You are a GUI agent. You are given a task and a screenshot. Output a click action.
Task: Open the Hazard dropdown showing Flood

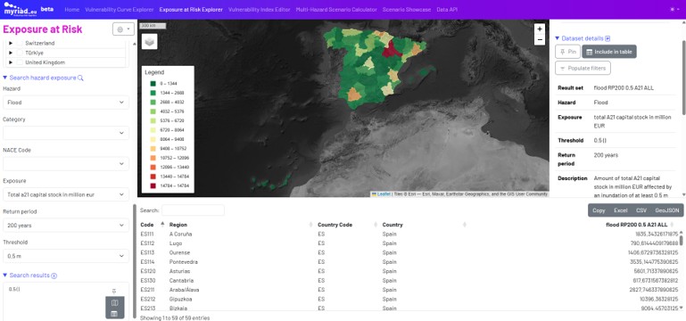[66, 103]
